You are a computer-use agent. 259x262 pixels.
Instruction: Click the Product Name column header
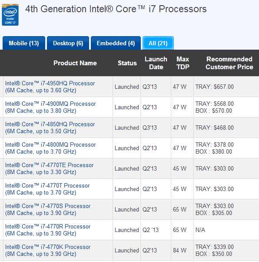[x=75, y=63]
